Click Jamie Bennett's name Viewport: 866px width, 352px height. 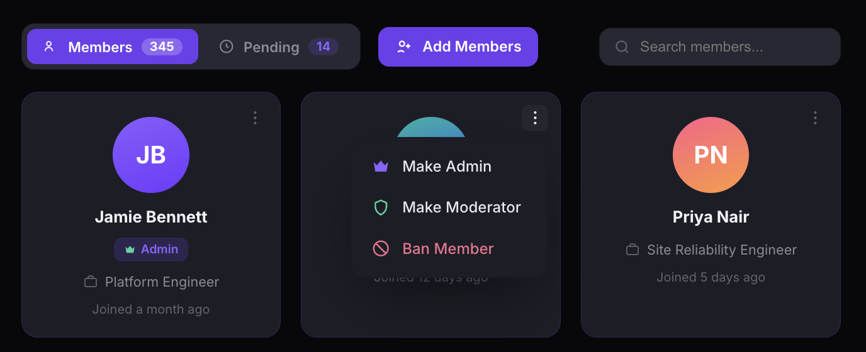(x=151, y=217)
